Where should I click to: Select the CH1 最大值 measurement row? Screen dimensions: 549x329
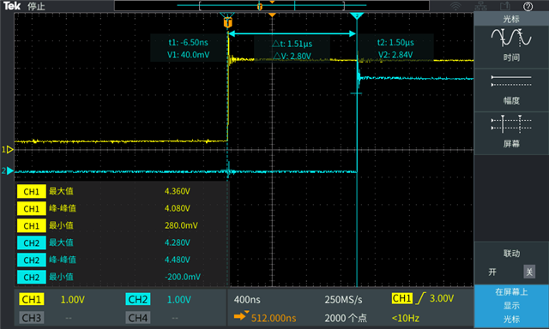(121, 191)
